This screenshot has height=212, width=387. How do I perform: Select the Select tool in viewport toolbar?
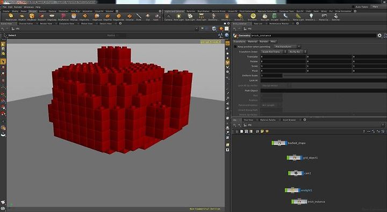point(3,61)
